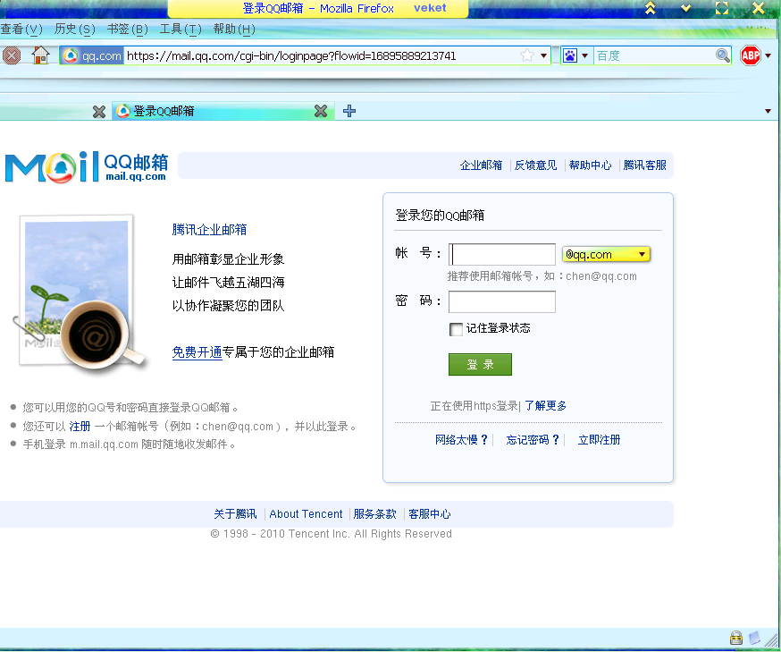Close the Firefox window
This screenshot has width=781, height=652.
(x=758, y=8)
